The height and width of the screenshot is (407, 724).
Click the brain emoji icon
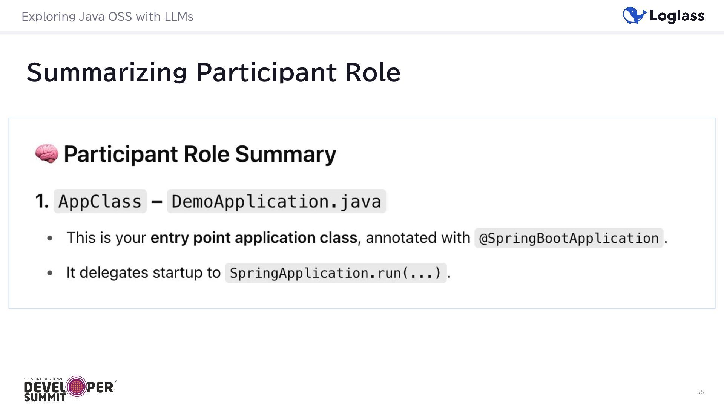(46, 154)
